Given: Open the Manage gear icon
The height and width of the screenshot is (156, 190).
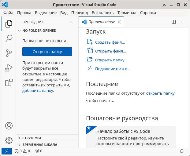Looking at the screenshot, I should (x=9, y=140).
